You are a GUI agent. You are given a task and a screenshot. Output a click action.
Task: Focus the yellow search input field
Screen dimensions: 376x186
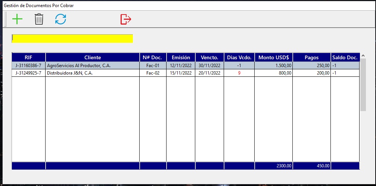click(72, 38)
